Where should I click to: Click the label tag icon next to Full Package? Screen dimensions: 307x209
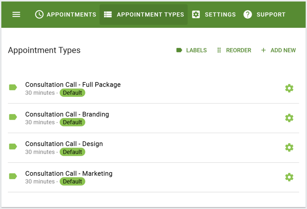pos(13,87)
